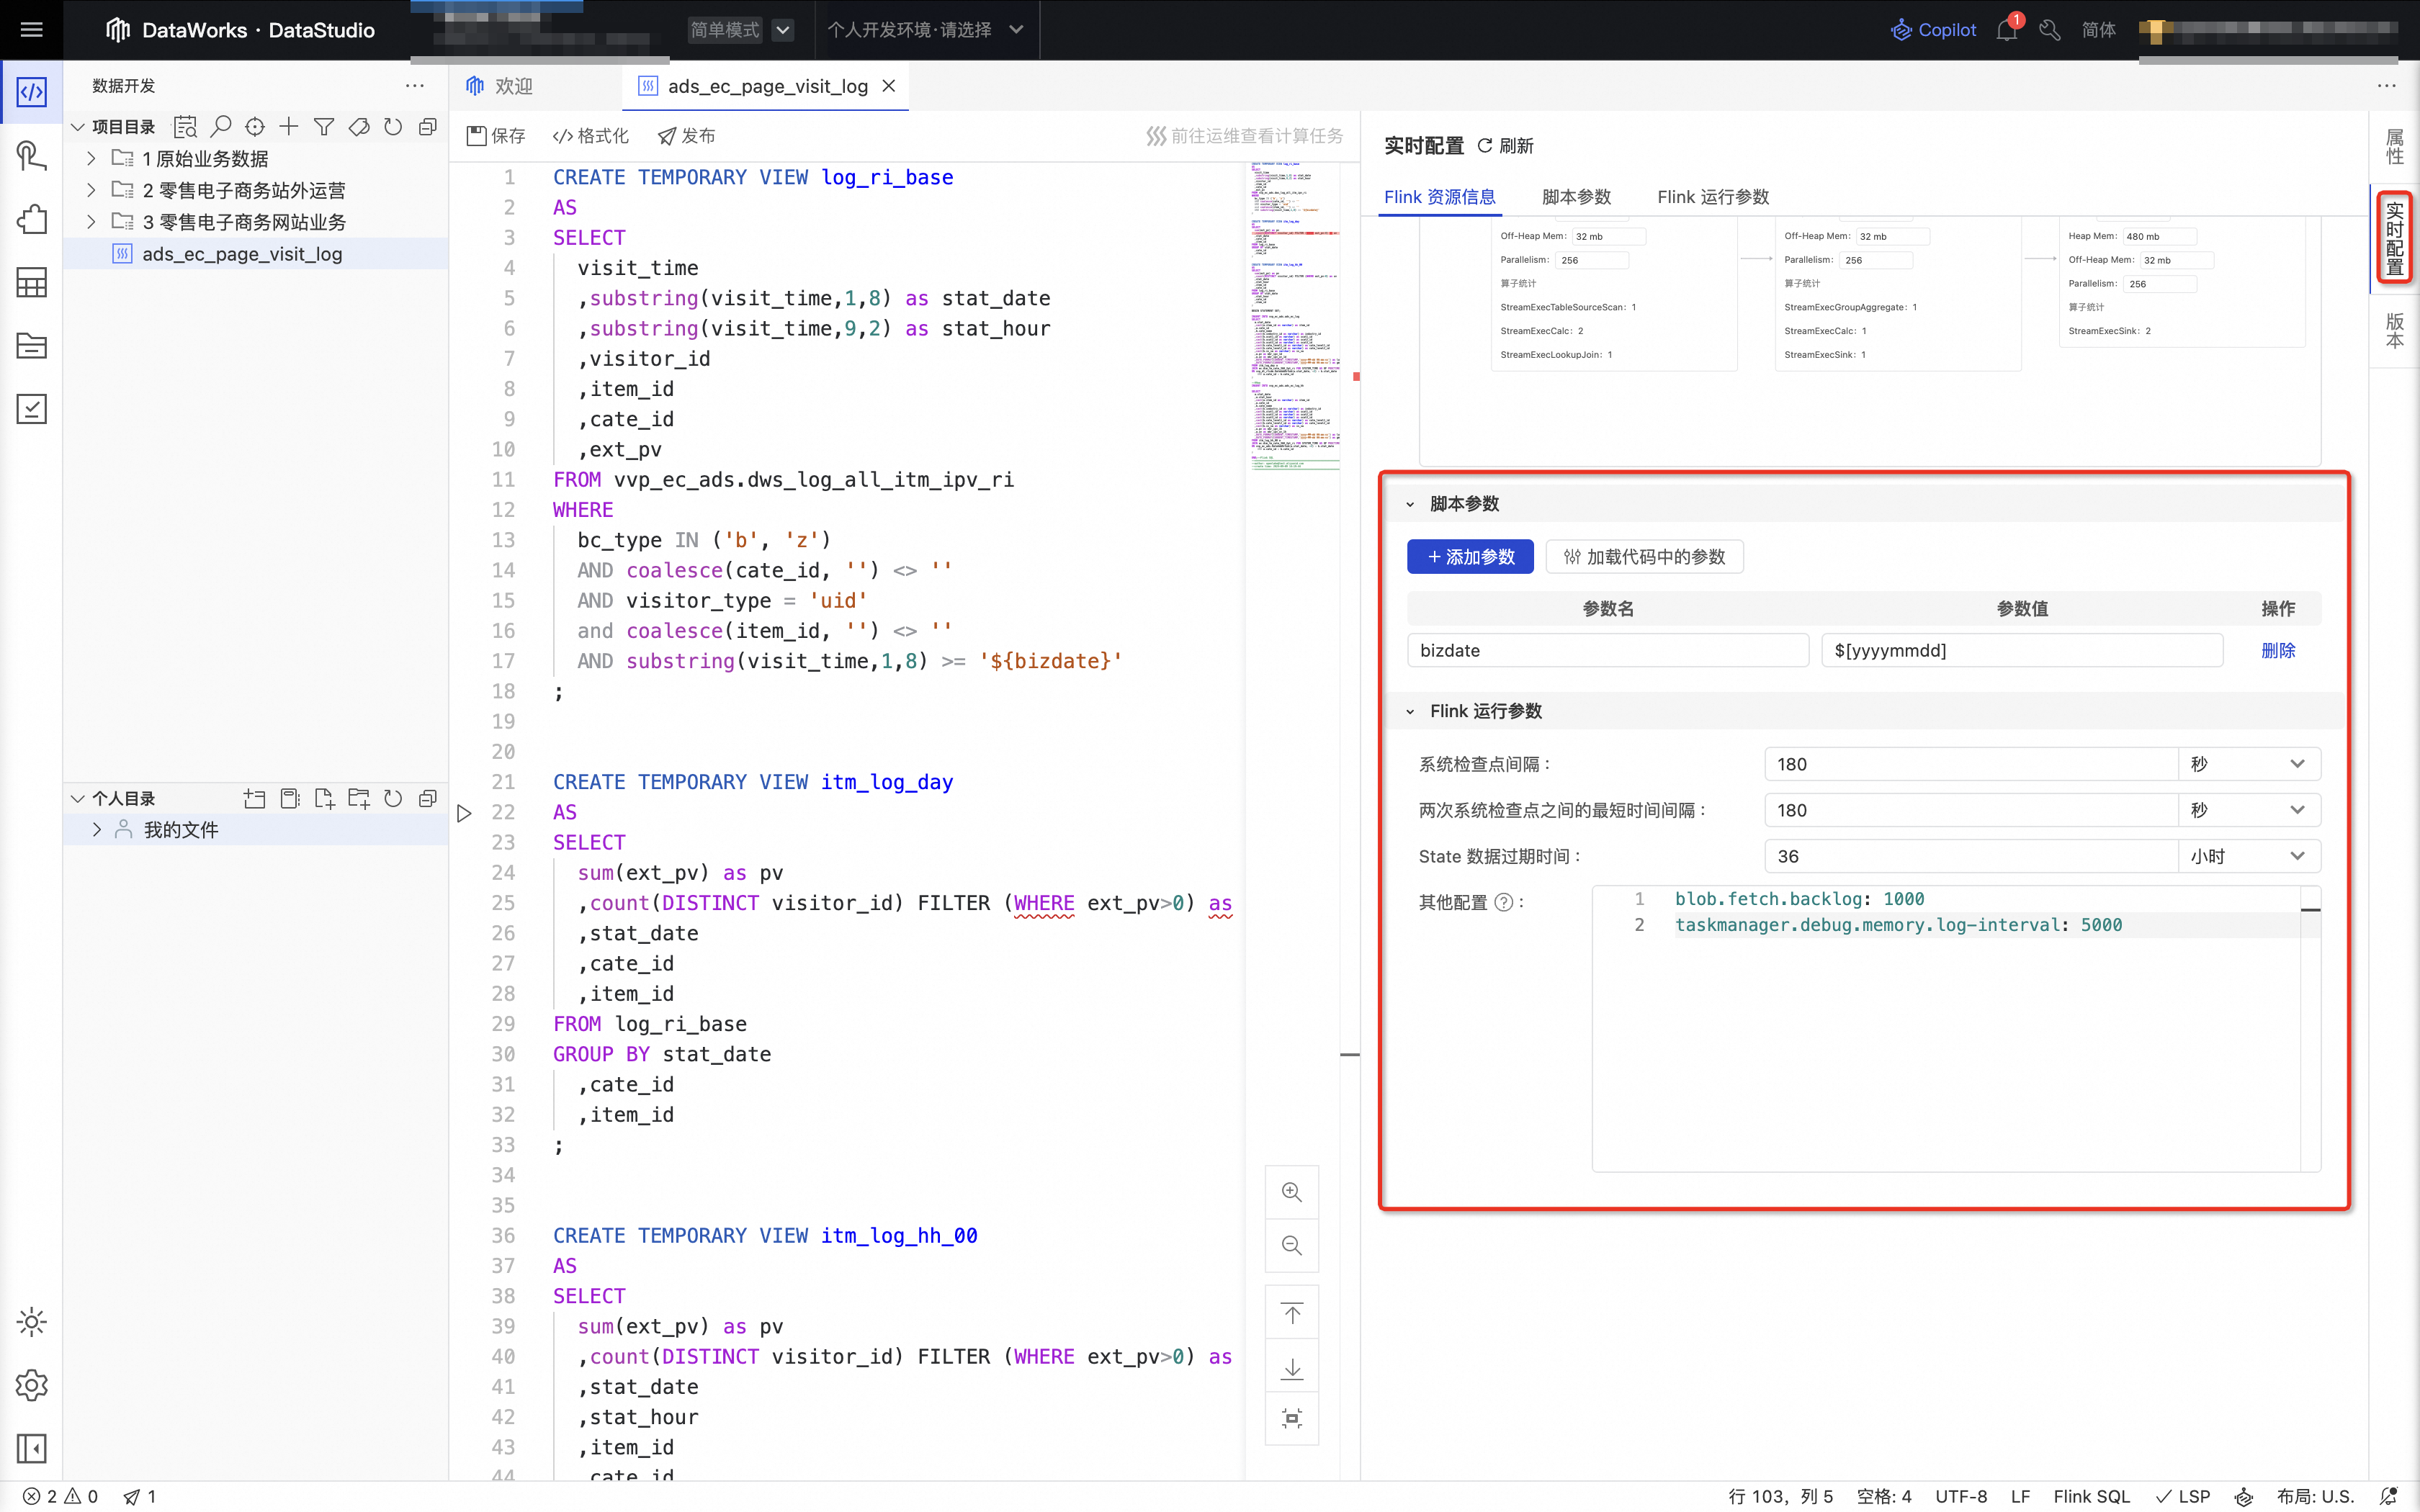Open the wrench tools icon in header
Screen dimensions: 2420x1512
(2050, 30)
